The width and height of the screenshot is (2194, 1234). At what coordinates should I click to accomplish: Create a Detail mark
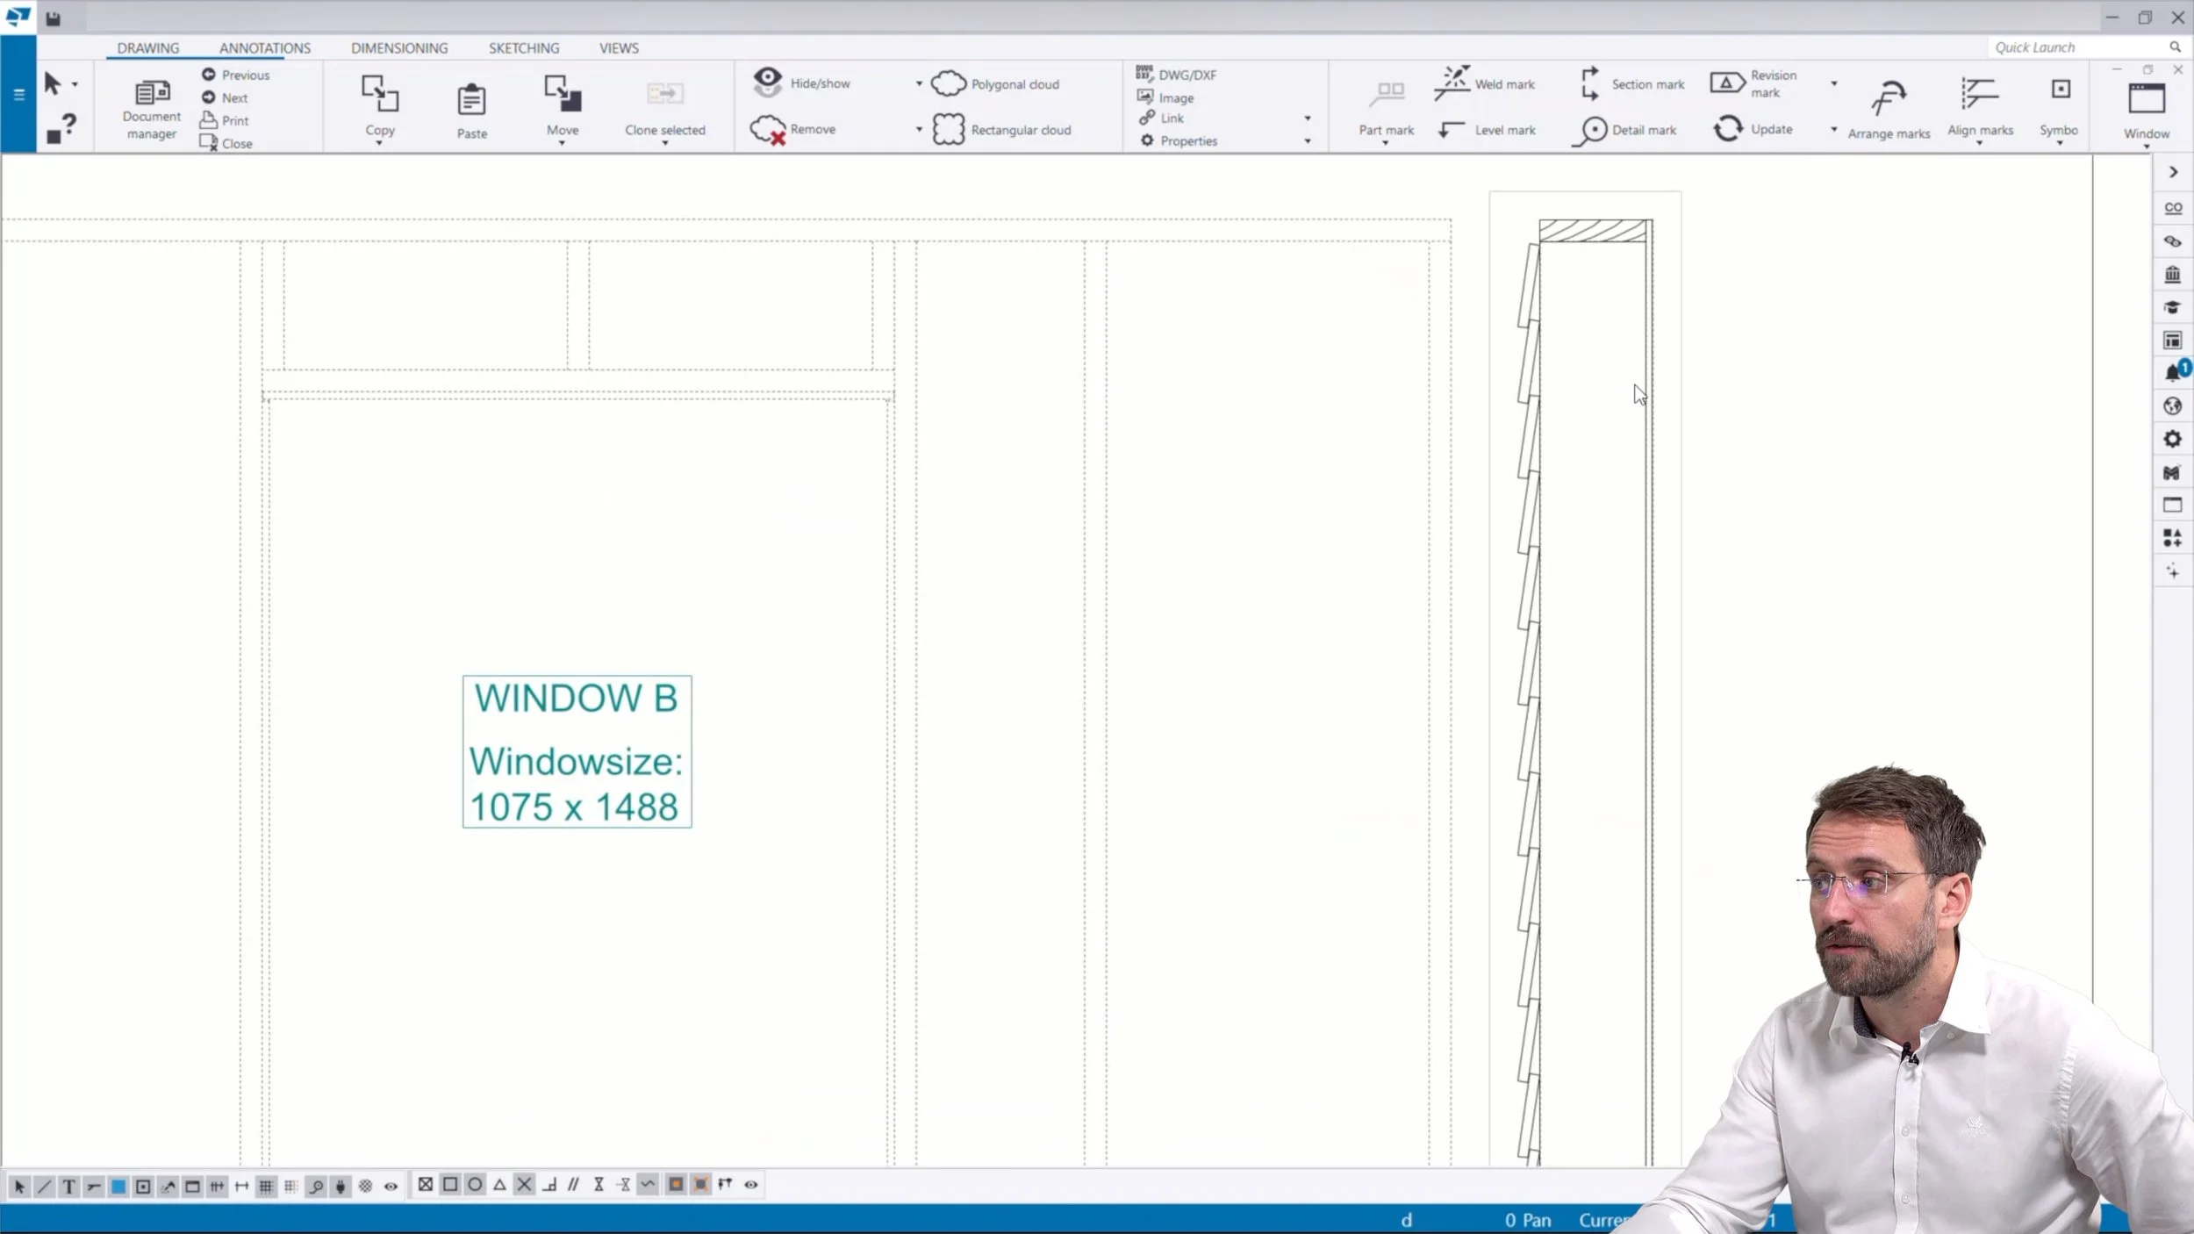click(1624, 130)
